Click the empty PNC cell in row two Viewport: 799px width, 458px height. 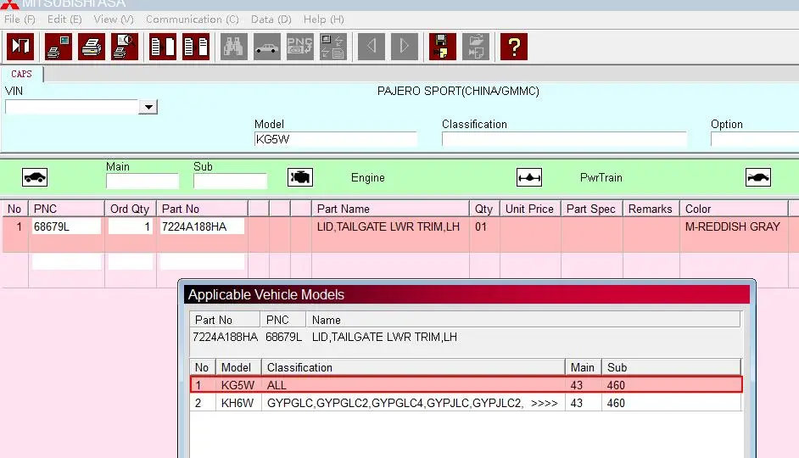66,262
